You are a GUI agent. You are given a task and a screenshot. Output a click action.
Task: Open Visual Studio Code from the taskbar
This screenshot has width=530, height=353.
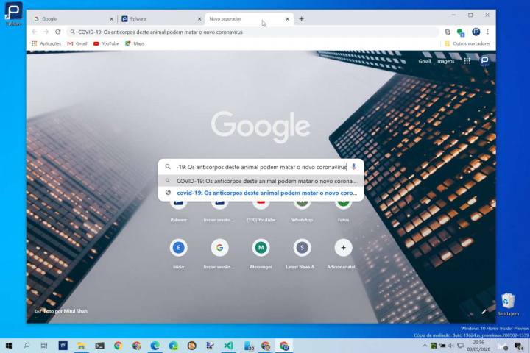tap(228, 345)
